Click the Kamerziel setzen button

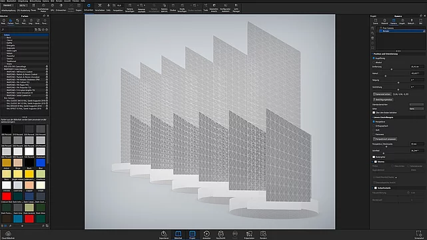[382, 94]
